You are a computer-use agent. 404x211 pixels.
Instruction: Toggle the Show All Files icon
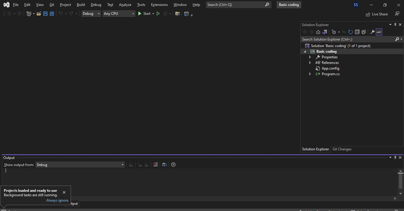364,32
